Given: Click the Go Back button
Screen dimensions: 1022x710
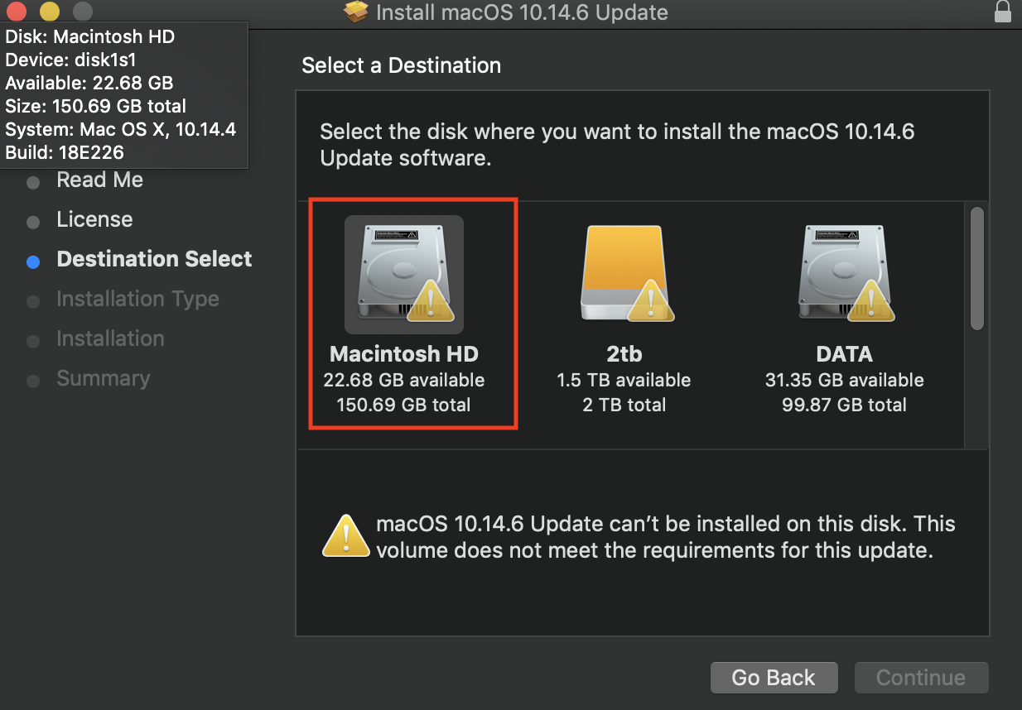Looking at the screenshot, I should tap(774, 678).
